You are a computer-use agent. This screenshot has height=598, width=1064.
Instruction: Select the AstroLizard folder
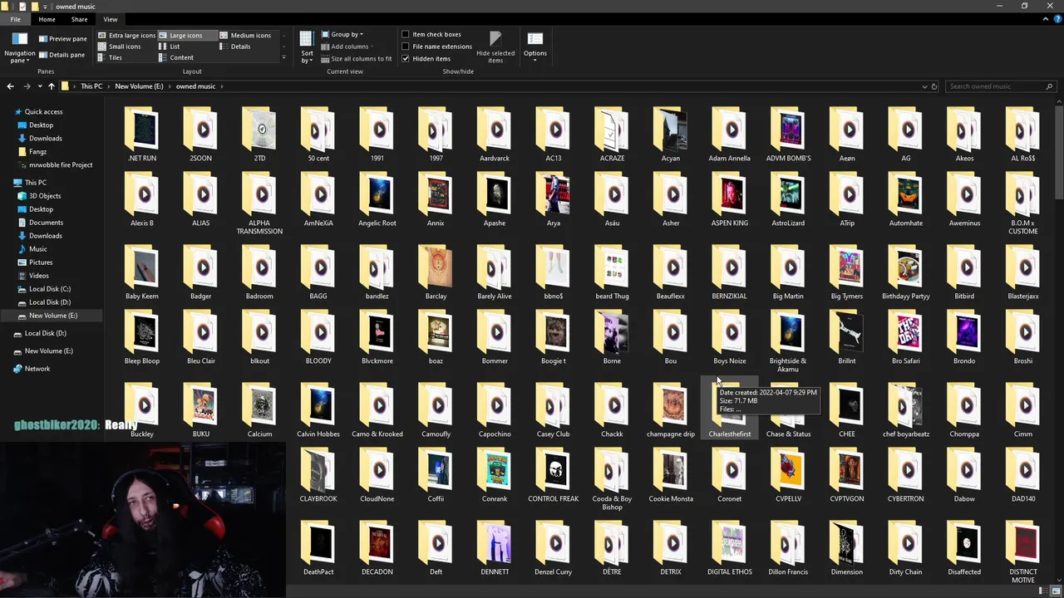788,200
